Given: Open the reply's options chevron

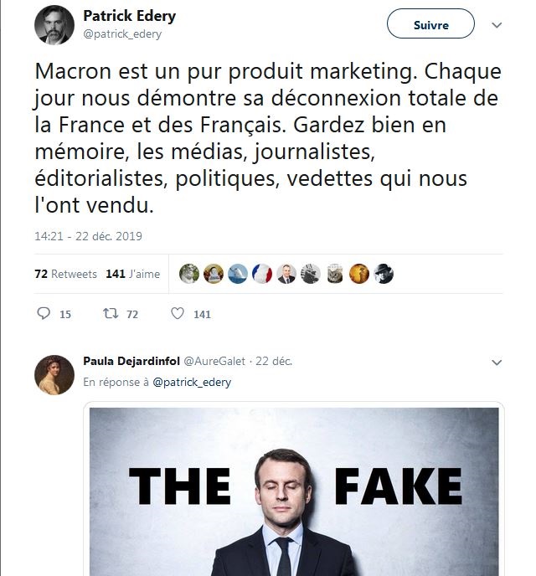Looking at the screenshot, I should pos(497,363).
